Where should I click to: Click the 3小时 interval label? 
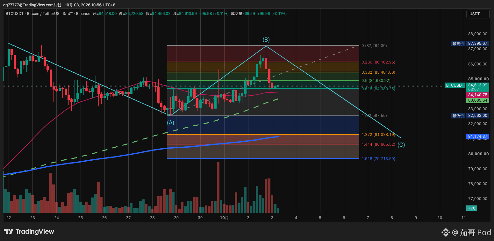click(x=68, y=14)
